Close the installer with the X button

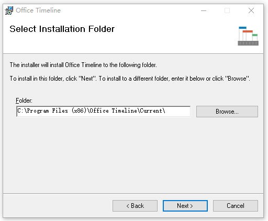pos(251,10)
